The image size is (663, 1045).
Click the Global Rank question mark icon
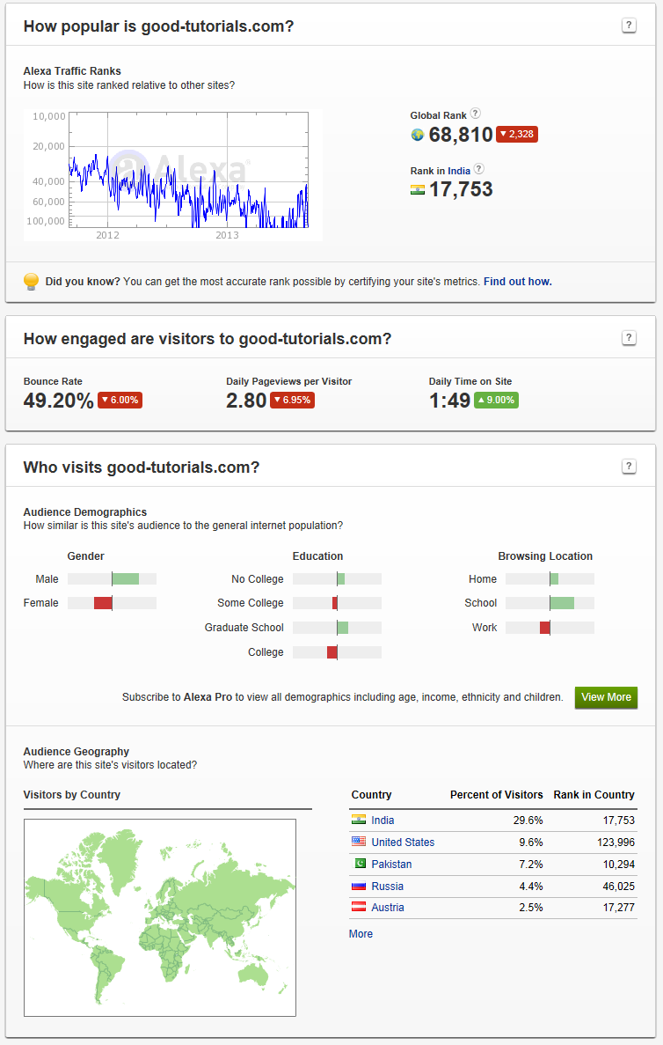(476, 114)
